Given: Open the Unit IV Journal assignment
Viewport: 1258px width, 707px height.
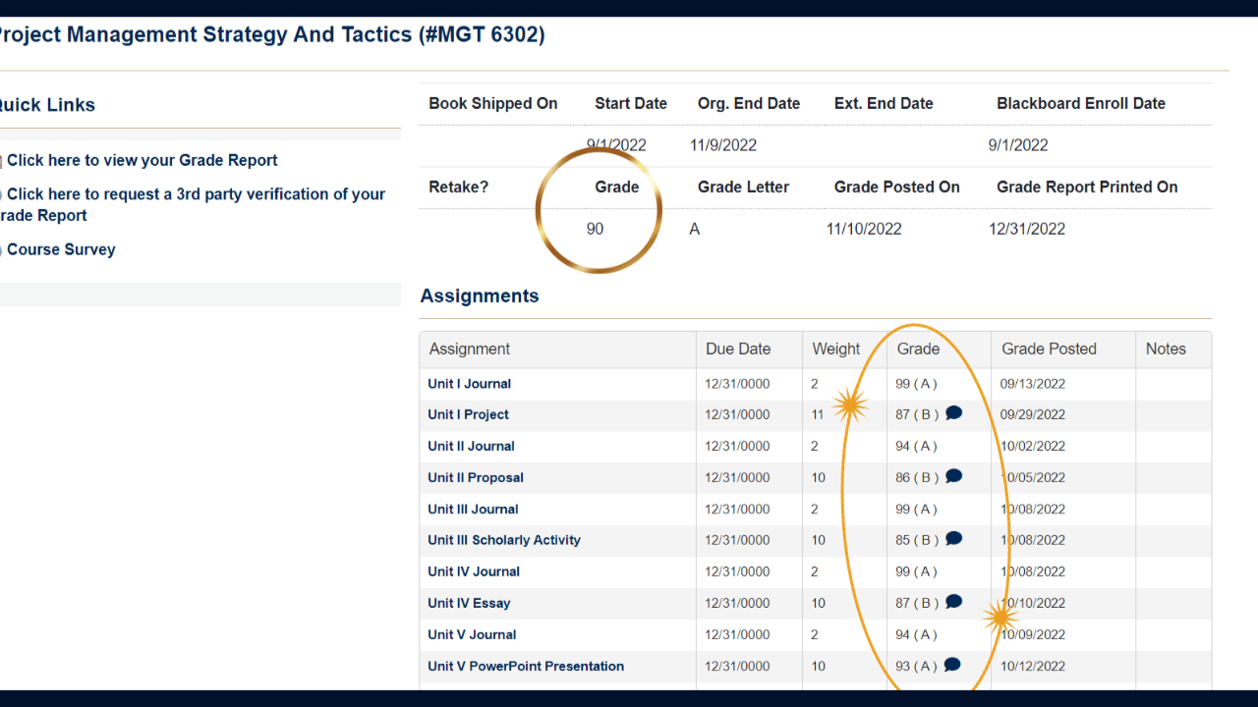Looking at the screenshot, I should click(473, 571).
